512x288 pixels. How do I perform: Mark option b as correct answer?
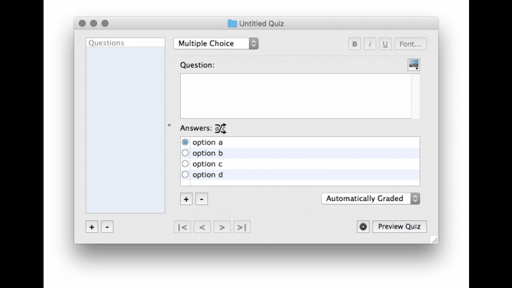[x=185, y=153]
